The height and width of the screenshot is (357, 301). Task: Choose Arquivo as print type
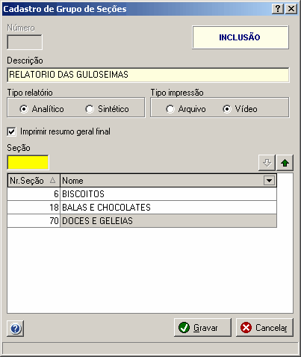170,109
